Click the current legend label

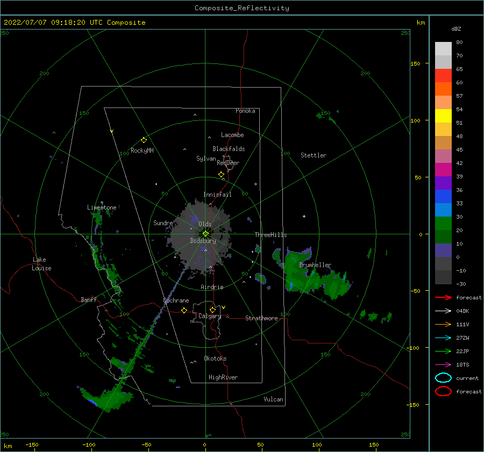point(467,378)
